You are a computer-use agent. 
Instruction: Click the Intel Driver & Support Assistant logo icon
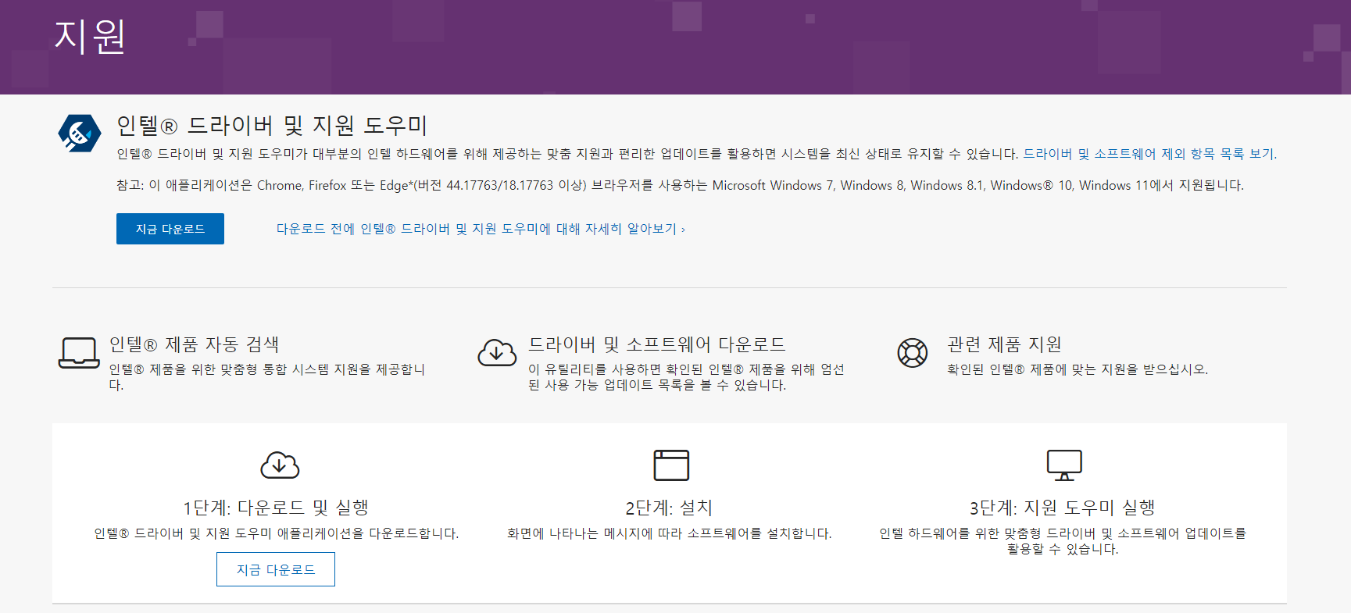pyautogui.click(x=80, y=134)
